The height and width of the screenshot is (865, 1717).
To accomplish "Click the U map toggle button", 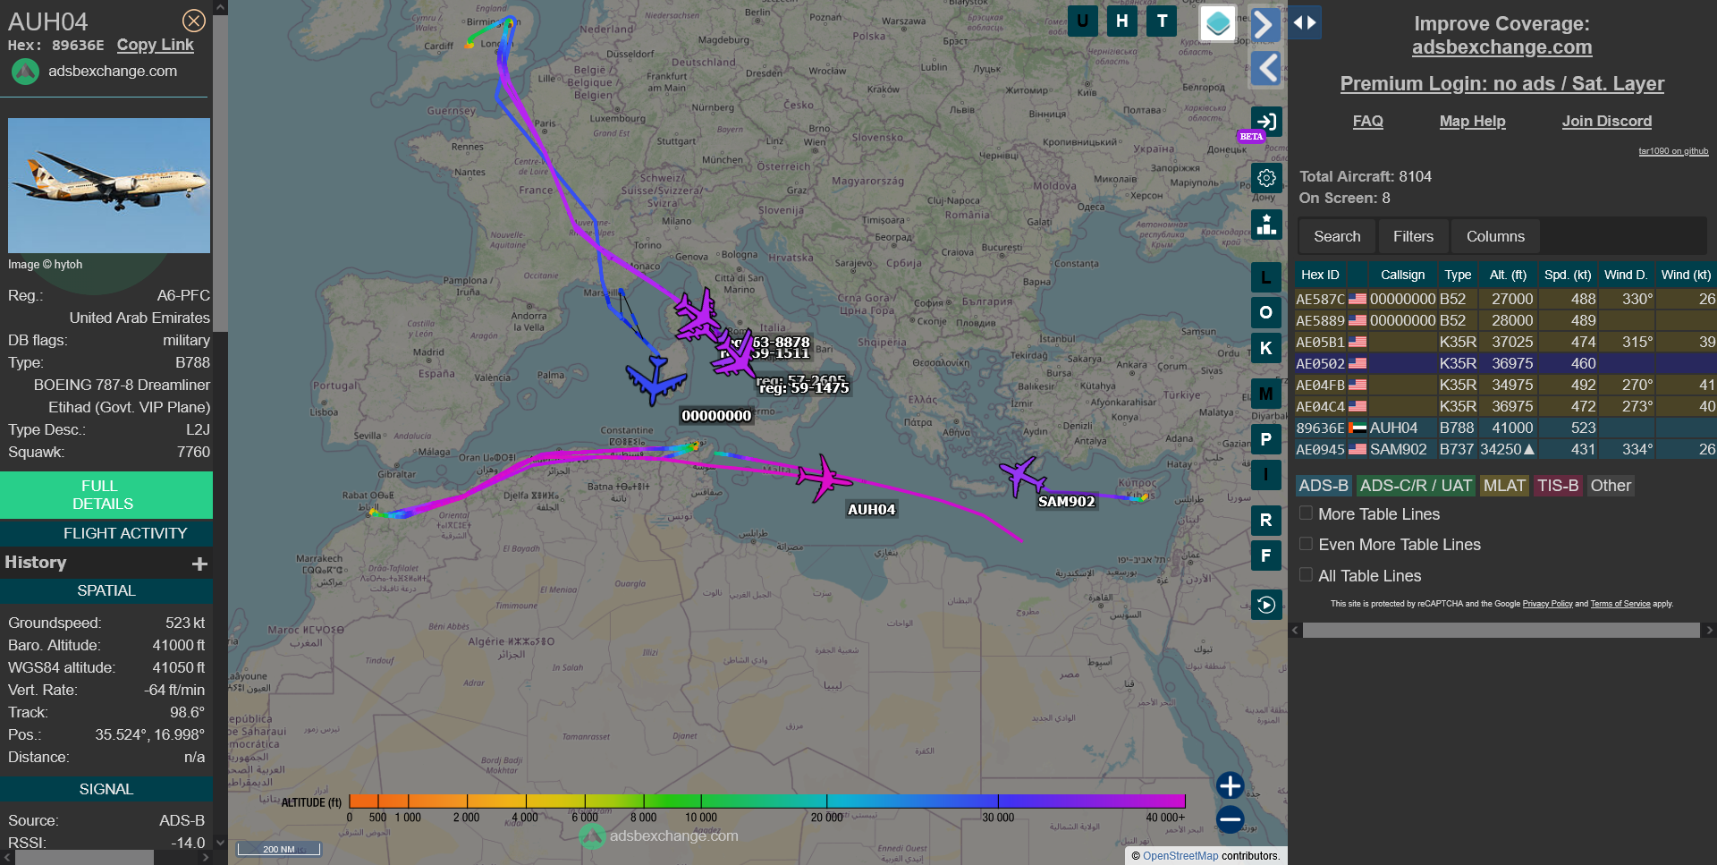I will click(1083, 21).
